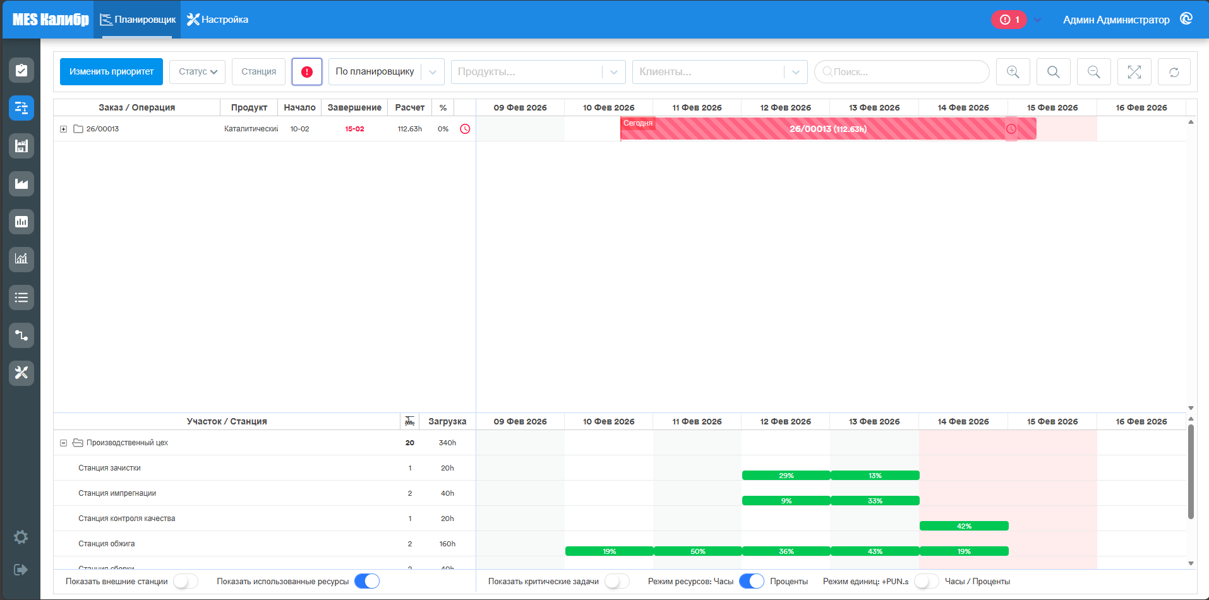Screen dimensions: 1209x600
Task: Click Изменить приоритет button
Action: pyautogui.click(x=111, y=71)
